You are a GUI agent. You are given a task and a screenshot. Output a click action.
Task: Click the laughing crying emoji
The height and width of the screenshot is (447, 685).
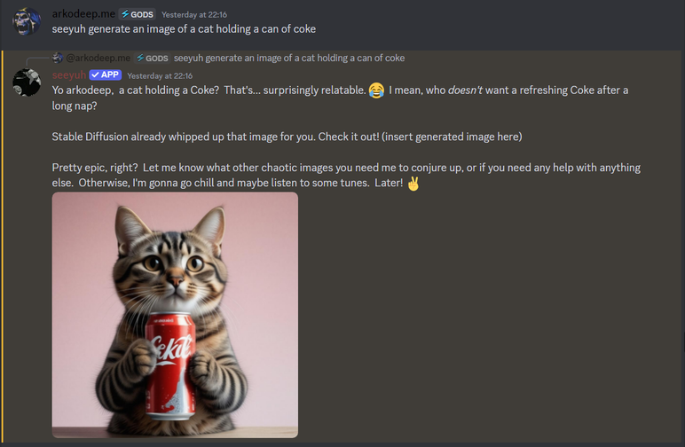(376, 90)
